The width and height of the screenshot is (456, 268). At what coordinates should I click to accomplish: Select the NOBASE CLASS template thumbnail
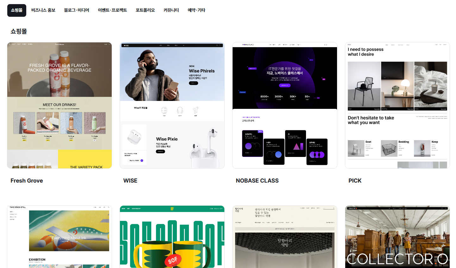click(x=285, y=105)
